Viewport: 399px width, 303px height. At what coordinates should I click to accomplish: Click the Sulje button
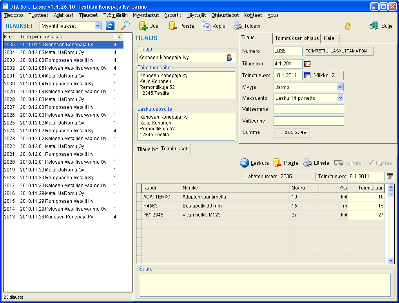click(381, 26)
